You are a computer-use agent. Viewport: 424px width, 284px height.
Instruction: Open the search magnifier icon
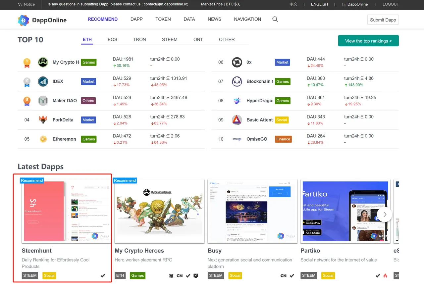(x=275, y=19)
